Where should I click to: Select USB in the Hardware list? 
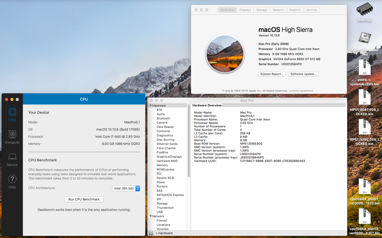pyautogui.click(x=160, y=212)
